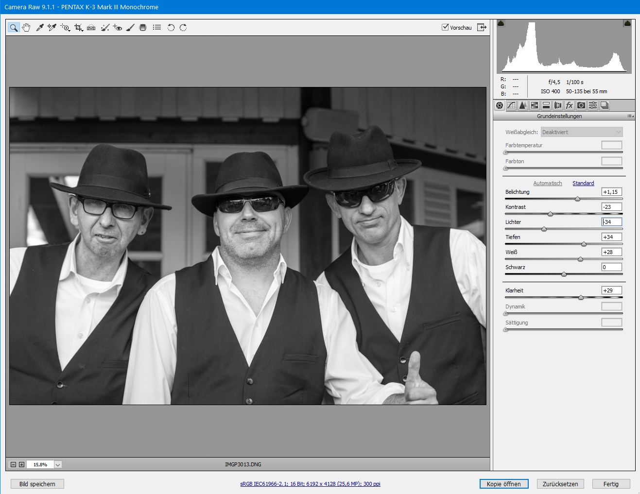The width and height of the screenshot is (640, 494).
Task: Adjust the Belichtung slider handle
Action: (x=577, y=199)
